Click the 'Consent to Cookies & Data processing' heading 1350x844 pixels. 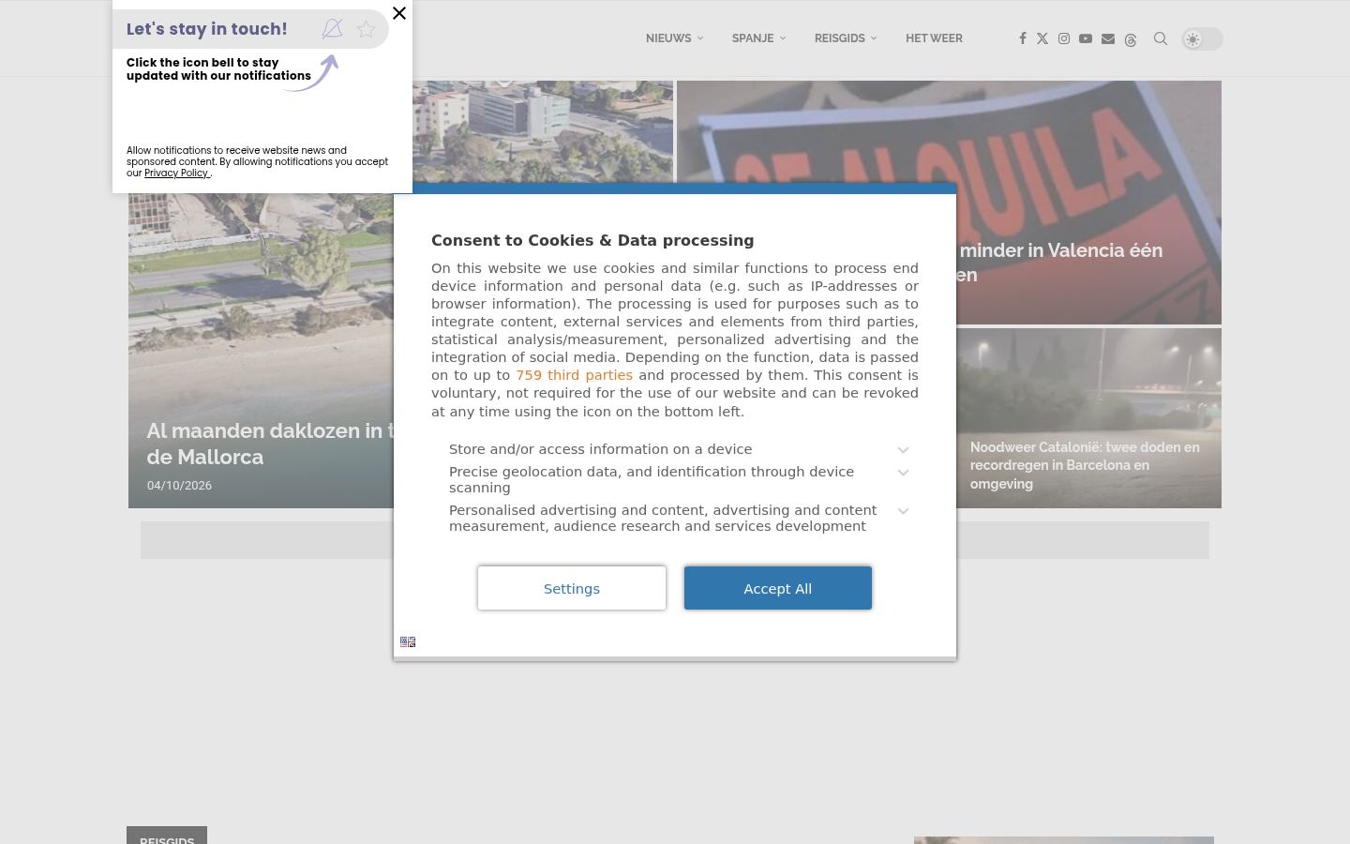[x=592, y=240]
